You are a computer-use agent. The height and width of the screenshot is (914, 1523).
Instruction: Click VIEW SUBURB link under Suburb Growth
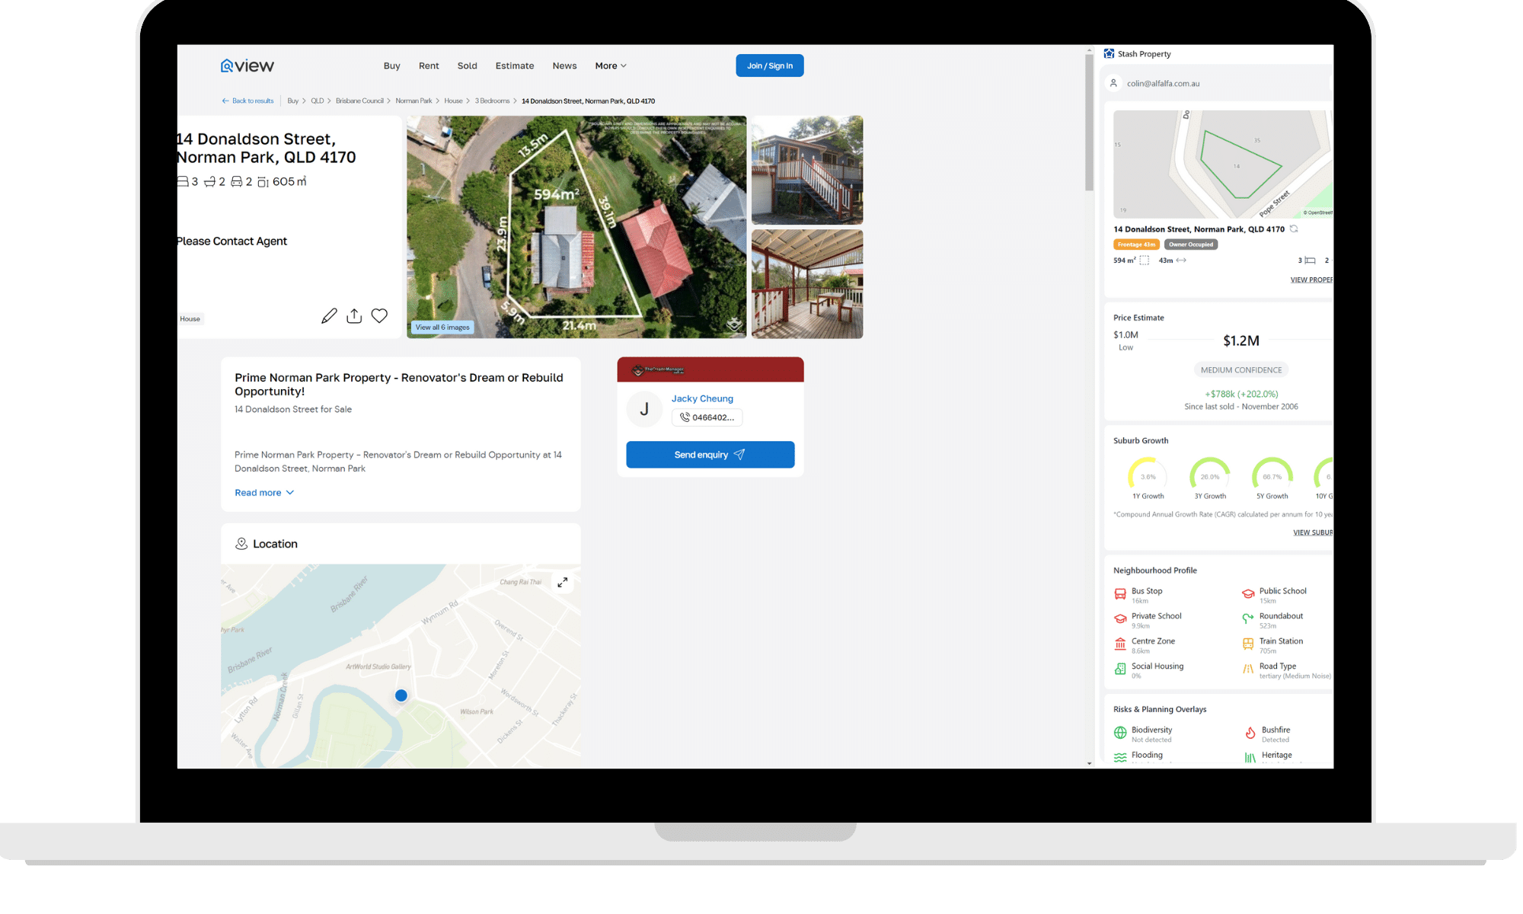pyautogui.click(x=1313, y=532)
